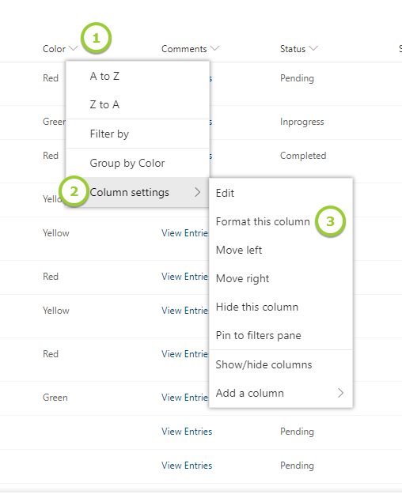Sort the column Z to A
Image resolution: width=402 pixels, height=494 pixels.
click(138, 104)
